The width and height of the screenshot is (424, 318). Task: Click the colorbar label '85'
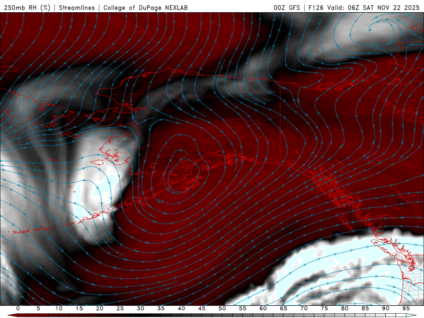click(x=365, y=308)
